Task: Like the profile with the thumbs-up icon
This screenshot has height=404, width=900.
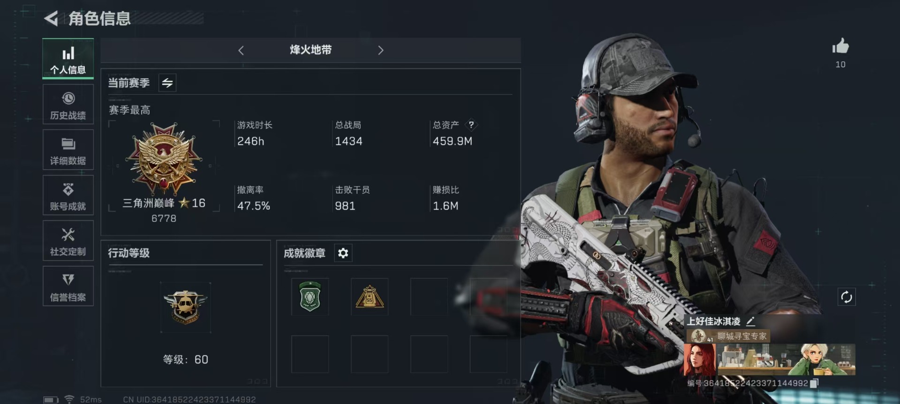Action: click(840, 46)
